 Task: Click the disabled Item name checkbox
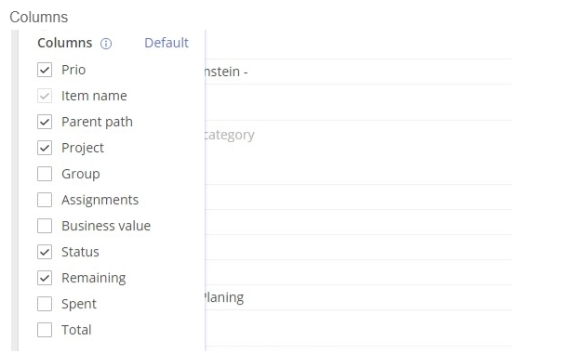[x=45, y=96]
